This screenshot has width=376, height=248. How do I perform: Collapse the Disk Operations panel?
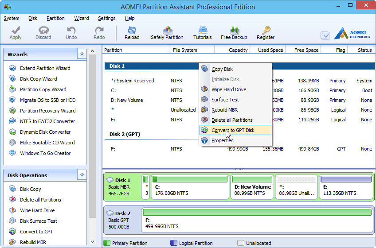(x=82, y=175)
